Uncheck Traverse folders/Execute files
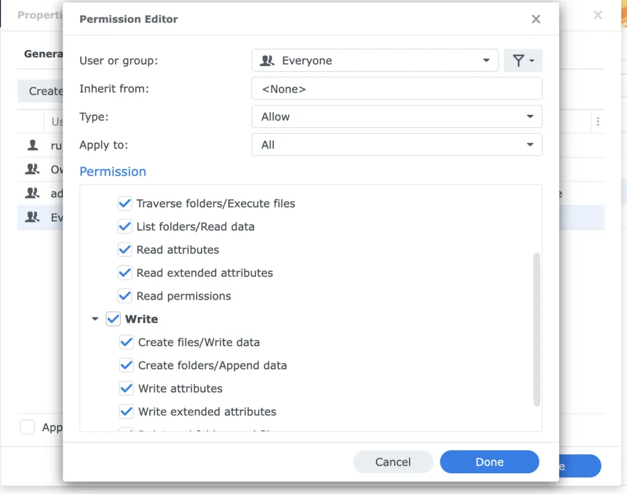 click(x=125, y=203)
